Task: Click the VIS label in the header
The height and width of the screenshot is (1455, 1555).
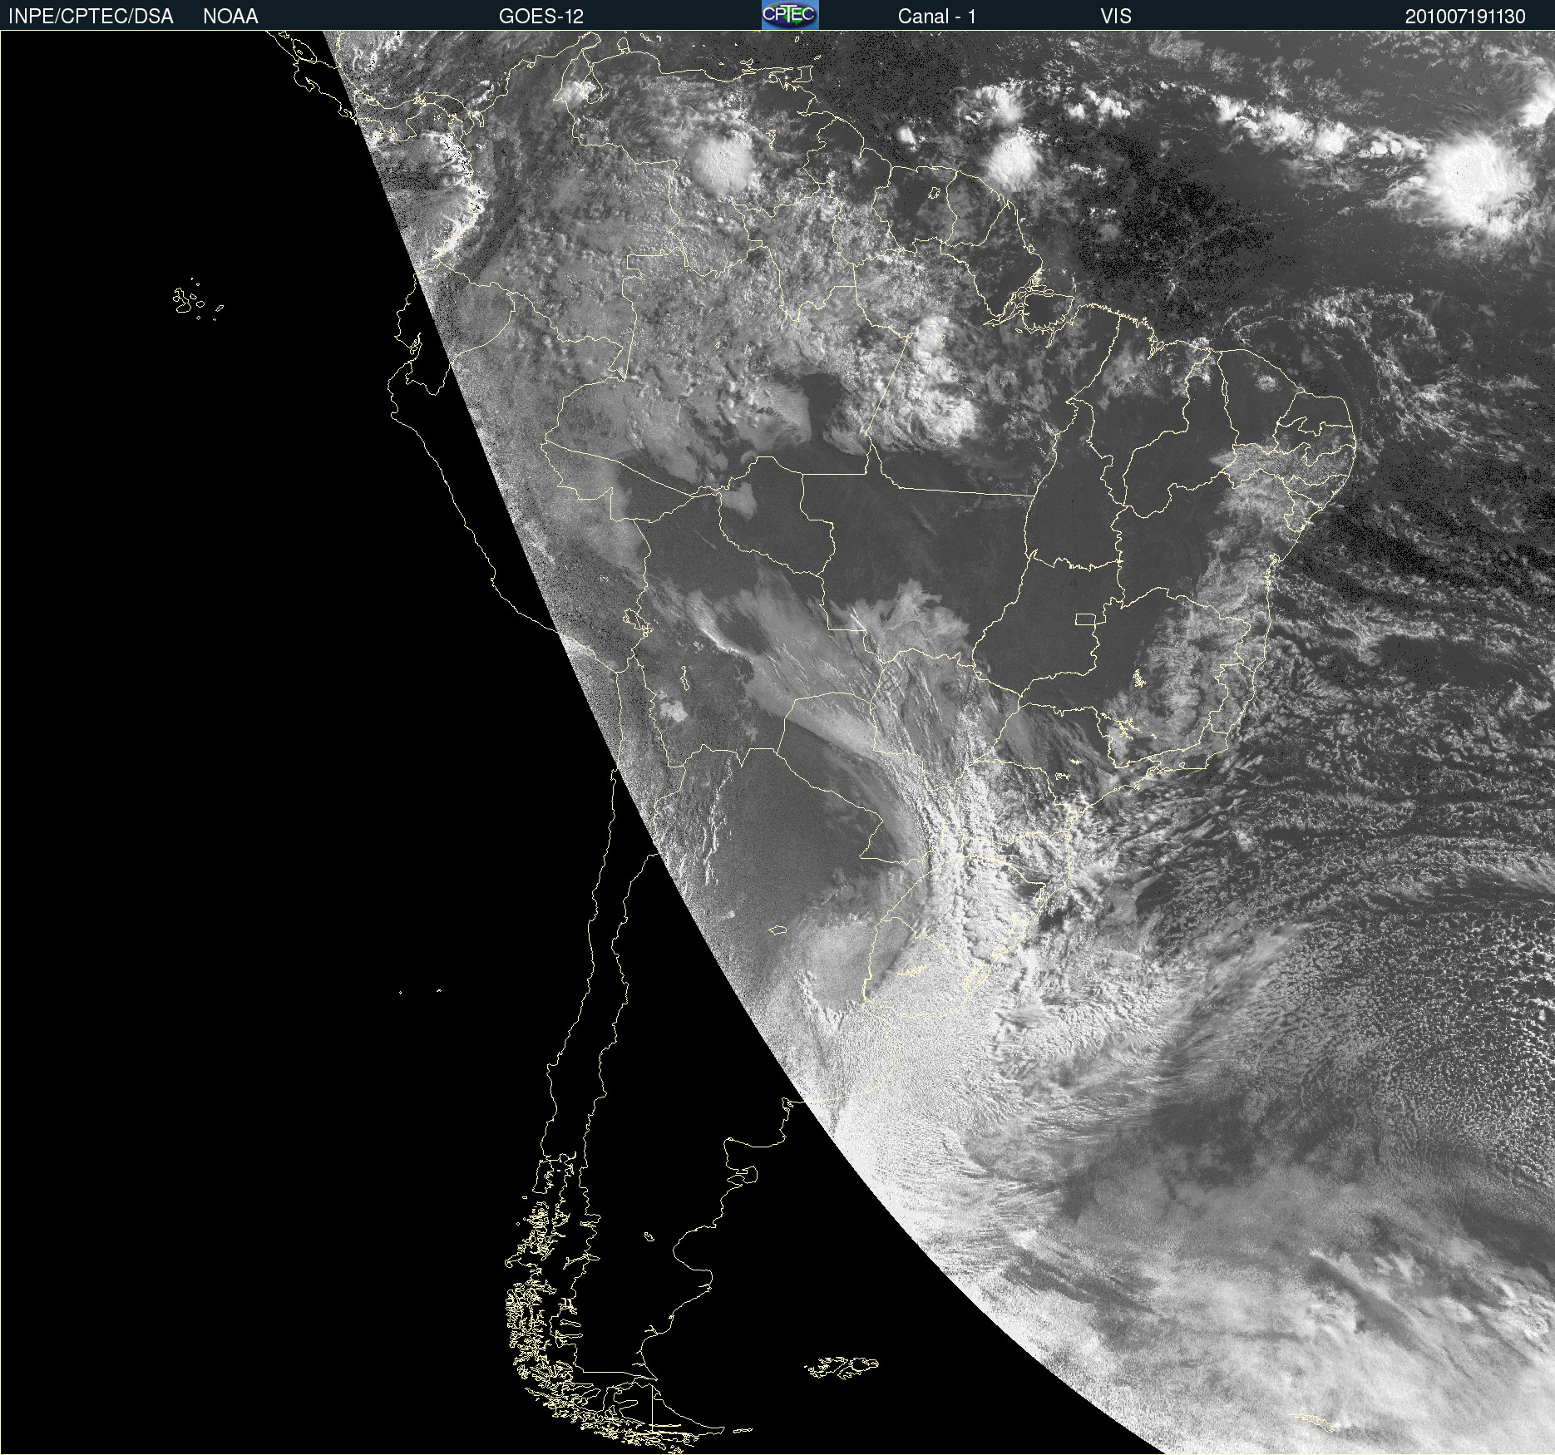Action: pos(1116,17)
